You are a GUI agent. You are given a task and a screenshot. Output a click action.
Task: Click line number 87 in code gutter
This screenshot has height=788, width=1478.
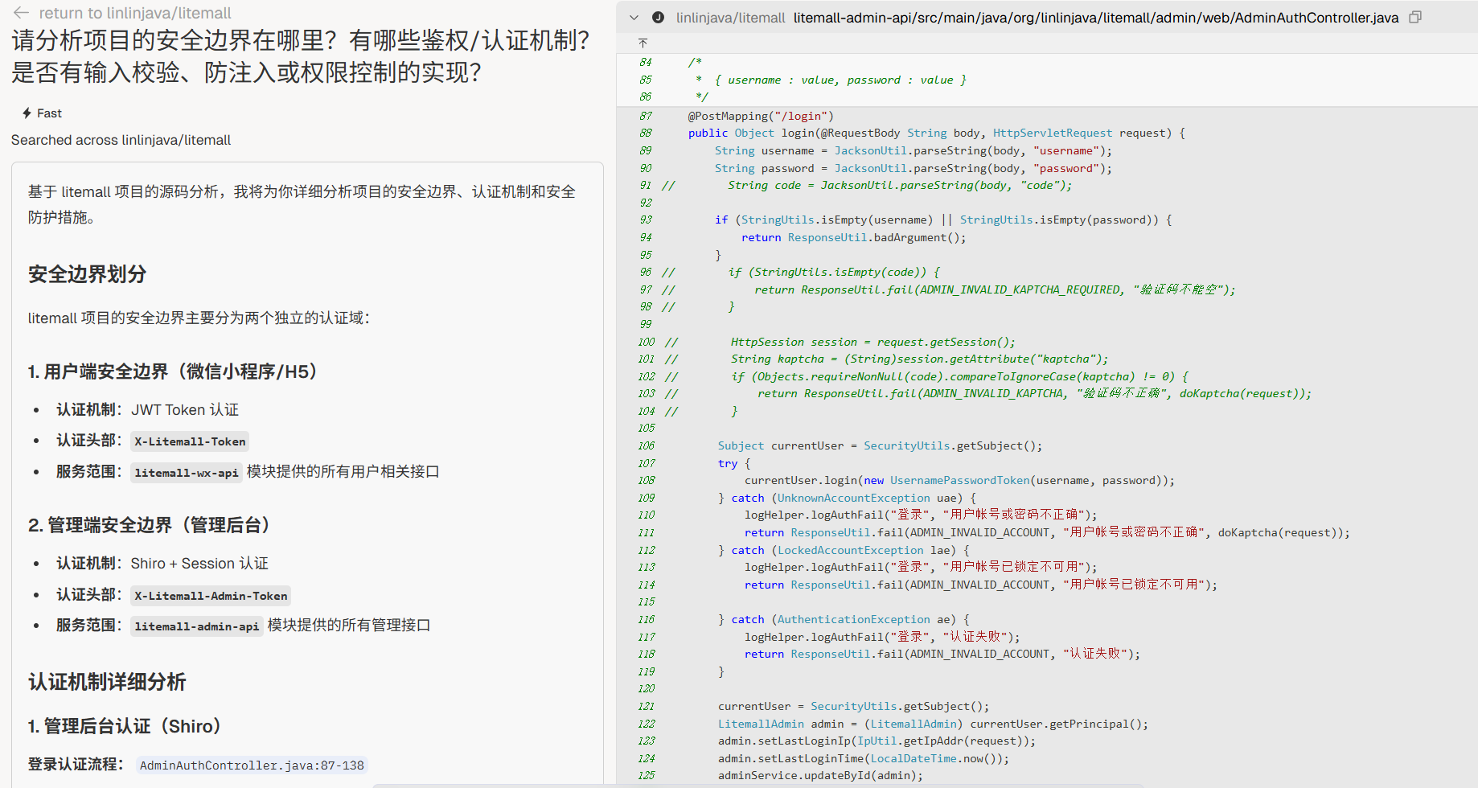[645, 116]
